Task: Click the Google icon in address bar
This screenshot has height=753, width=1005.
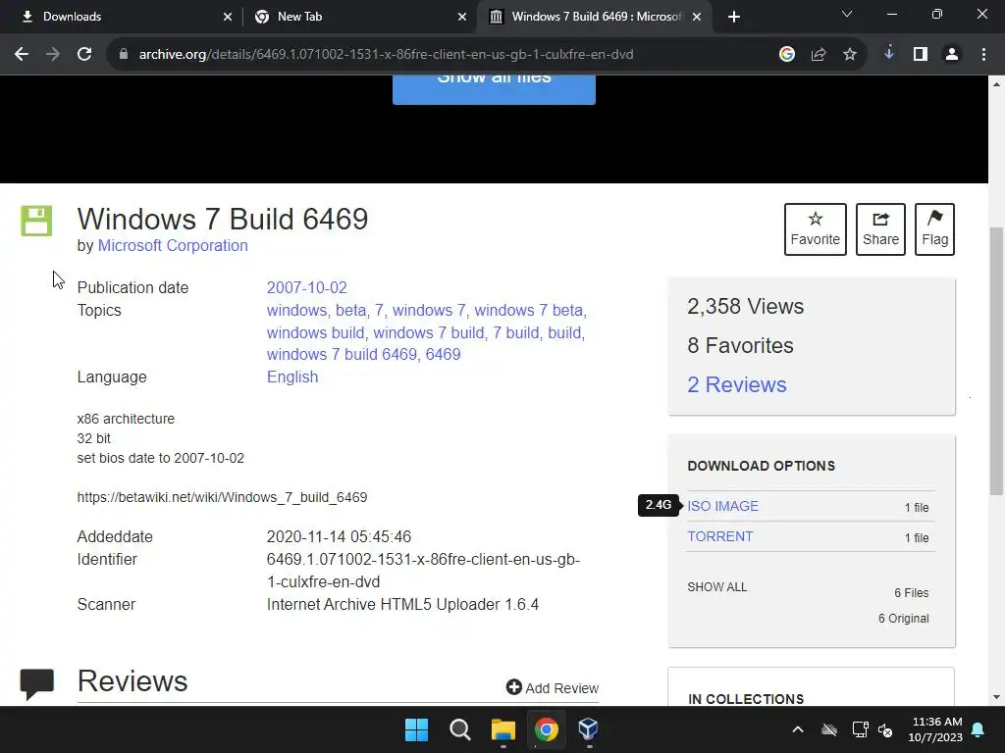Action: point(786,55)
